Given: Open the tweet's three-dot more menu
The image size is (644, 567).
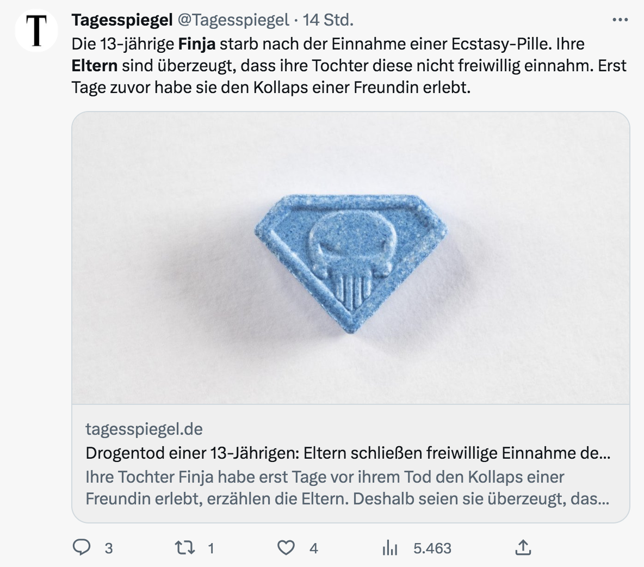Looking at the screenshot, I should click(x=620, y=20).
